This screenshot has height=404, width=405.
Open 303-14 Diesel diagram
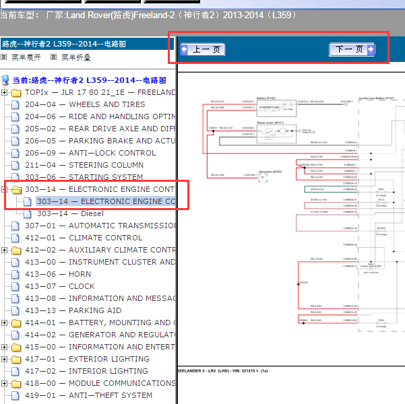[70, 213]
